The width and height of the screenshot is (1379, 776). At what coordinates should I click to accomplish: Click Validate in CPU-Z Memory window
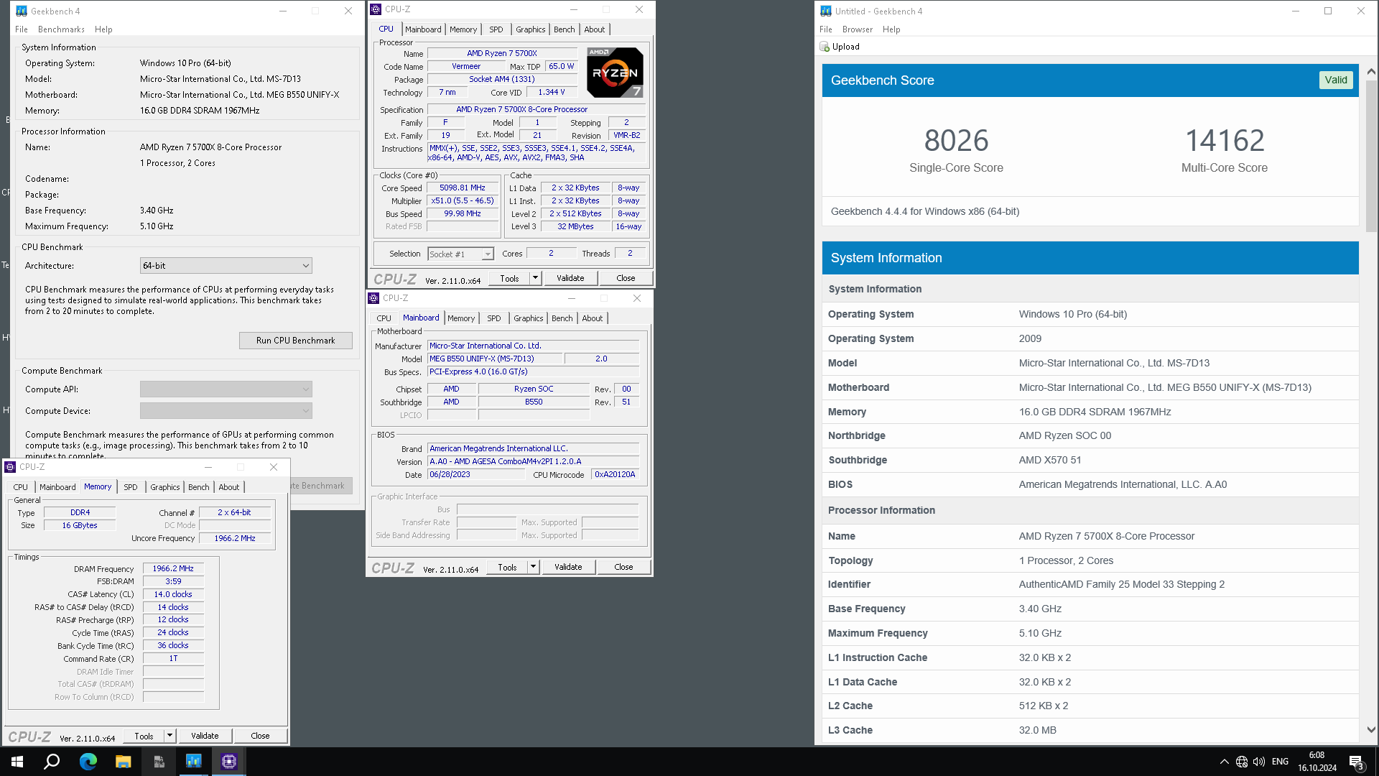click(x=205, y=736)
